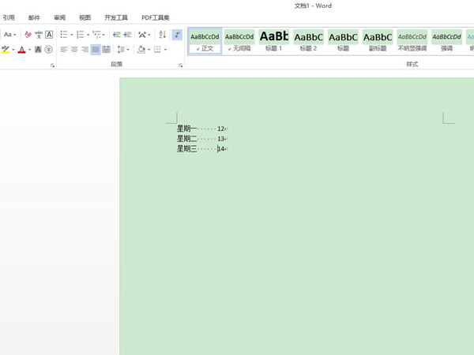Apply the 标题 1 style
This screenshot has width=474, height=355.
click(x=273, y=41)
